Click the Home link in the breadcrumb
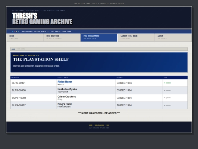Image resolution: width=198 pixels, height=149 pixels. [13, 49]
